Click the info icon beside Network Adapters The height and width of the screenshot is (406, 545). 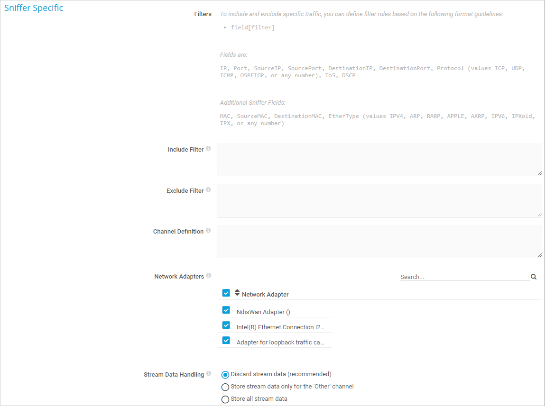point(209,276)
